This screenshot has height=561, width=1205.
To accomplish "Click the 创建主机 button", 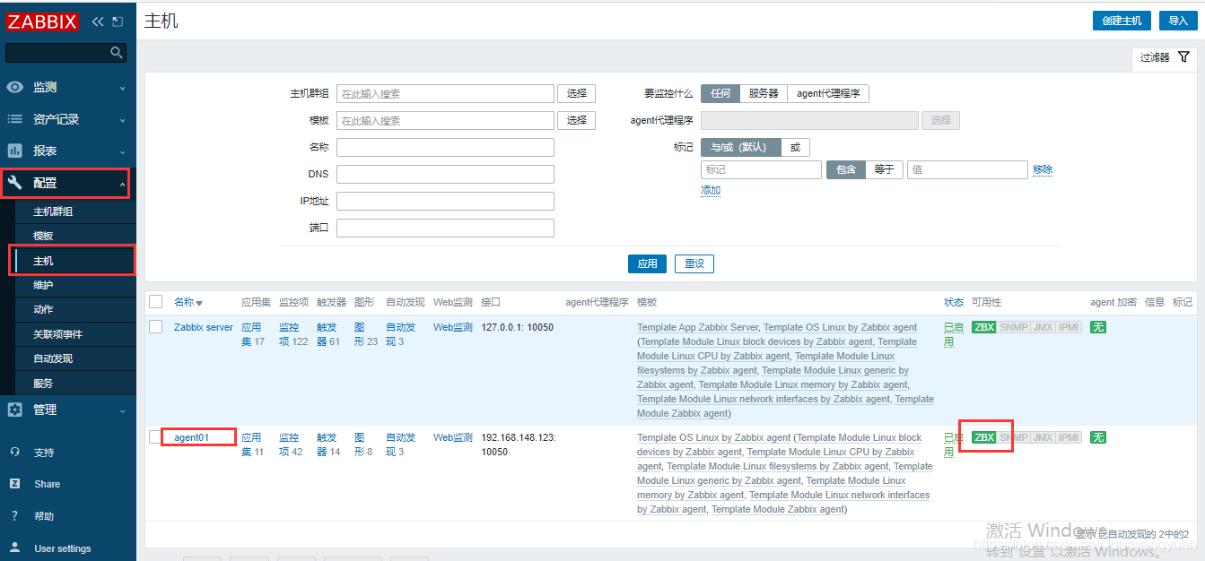I will click(x=1122, y=21).
